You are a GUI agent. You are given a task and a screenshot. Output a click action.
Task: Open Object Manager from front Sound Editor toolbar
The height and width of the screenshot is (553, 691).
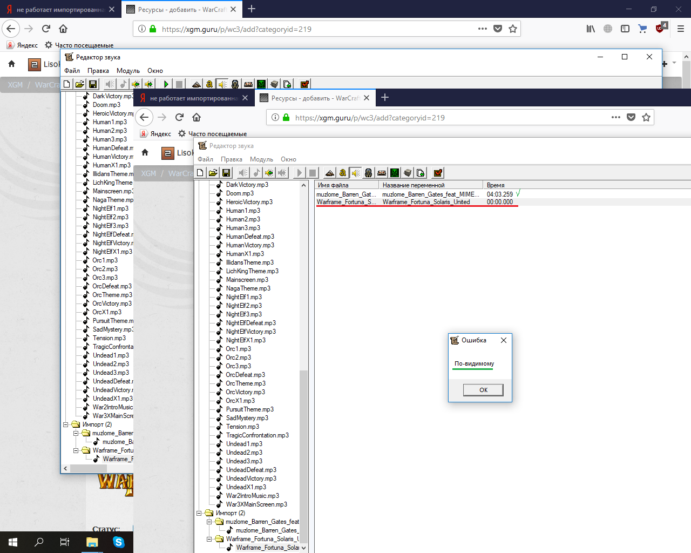point(408,173)
